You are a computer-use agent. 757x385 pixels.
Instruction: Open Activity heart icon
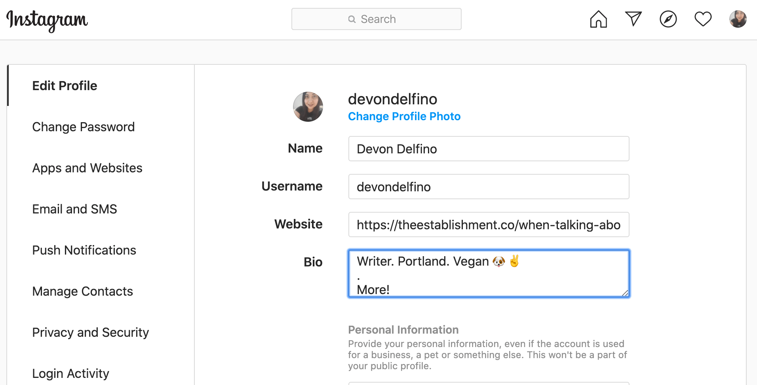(703, 19)
